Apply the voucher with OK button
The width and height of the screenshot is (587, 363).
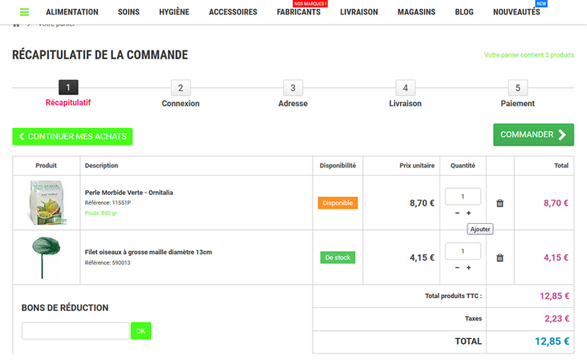tap(141, 331)
